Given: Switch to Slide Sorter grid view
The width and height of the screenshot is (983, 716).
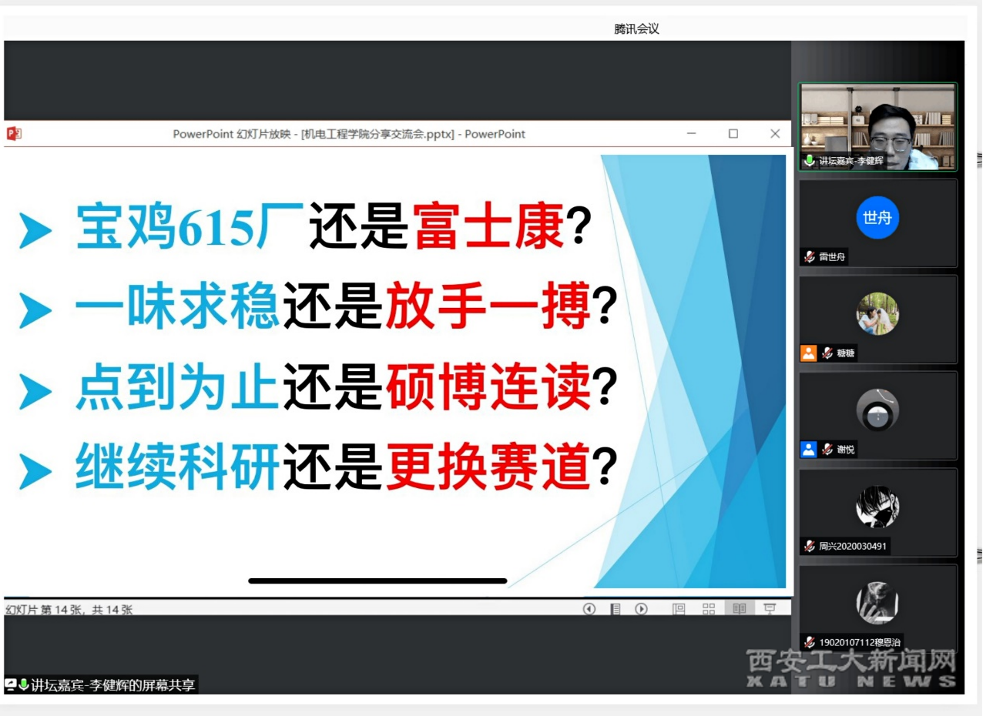Looking at the screenshot, I should (709, 609).
